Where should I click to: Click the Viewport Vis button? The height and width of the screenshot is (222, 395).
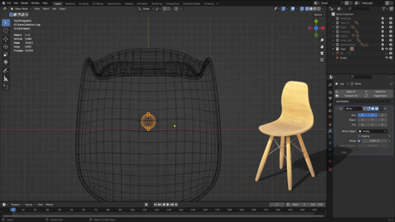tap(349, 96)
